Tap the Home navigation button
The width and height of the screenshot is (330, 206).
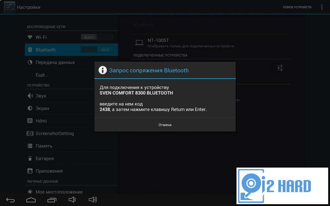pyautogui.click(x=31, y=200)
